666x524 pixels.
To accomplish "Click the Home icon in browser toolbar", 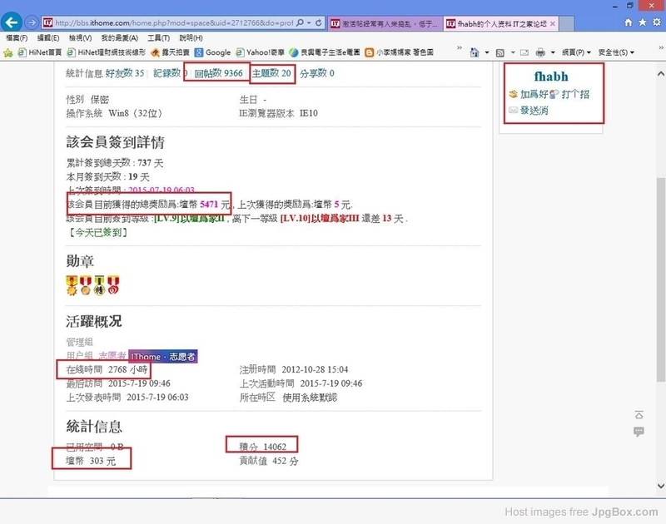I will (626, 22).
